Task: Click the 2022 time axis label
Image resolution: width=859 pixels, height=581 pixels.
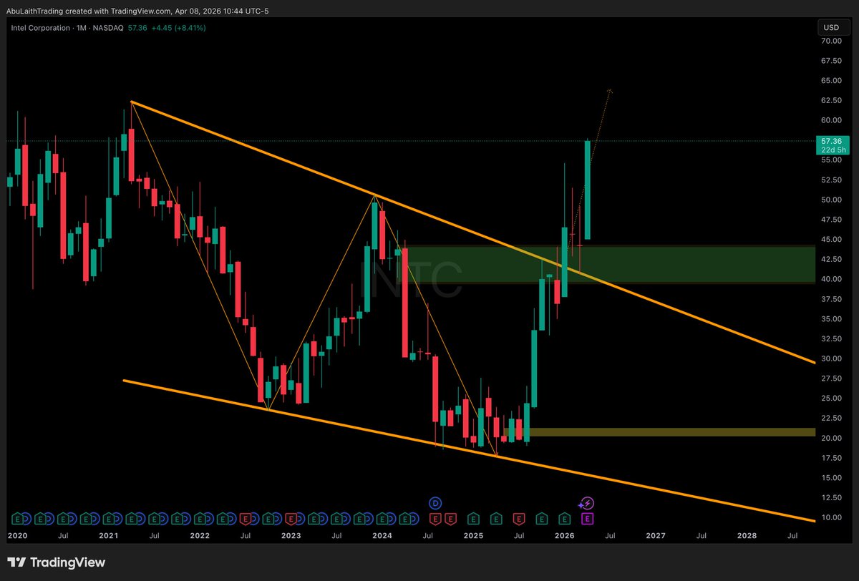Action: (199, 535)
